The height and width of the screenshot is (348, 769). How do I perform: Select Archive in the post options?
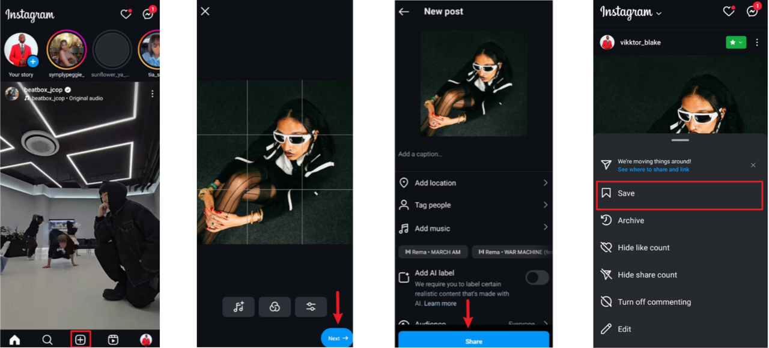(679, 220)
